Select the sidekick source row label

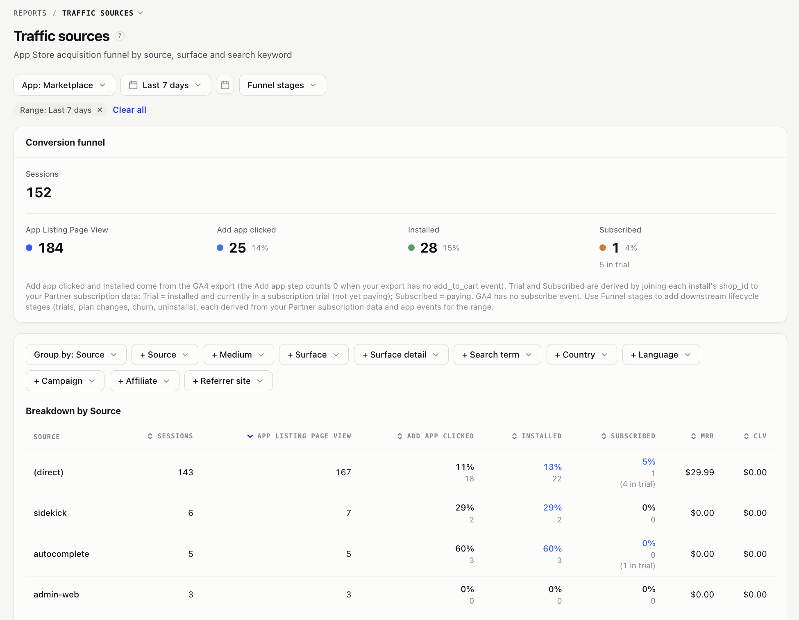pos(50,513)
